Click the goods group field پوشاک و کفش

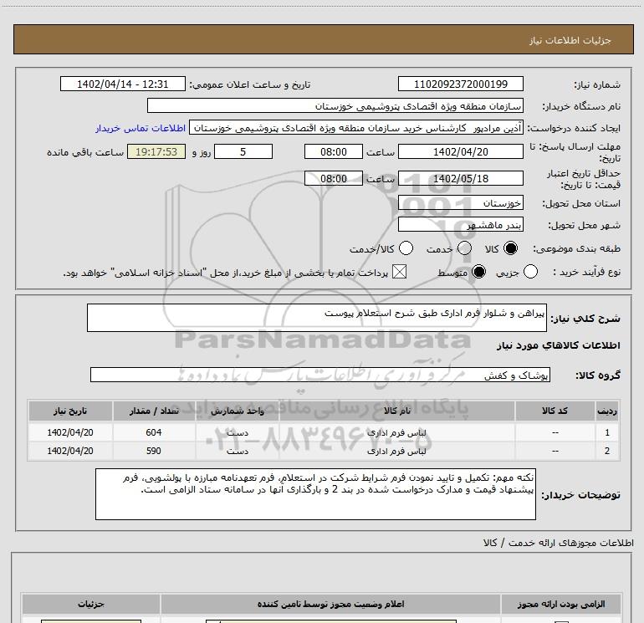click(320, 375)
